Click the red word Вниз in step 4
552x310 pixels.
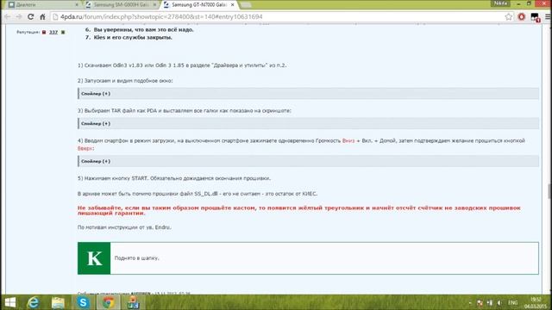[x=348, y=140]
